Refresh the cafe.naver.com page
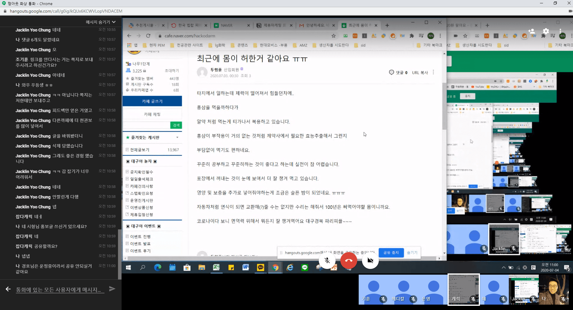573x310 pixels. point(149,35)
